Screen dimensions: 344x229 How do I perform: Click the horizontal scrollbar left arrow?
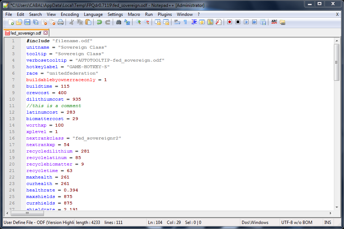tap(7, 213)
